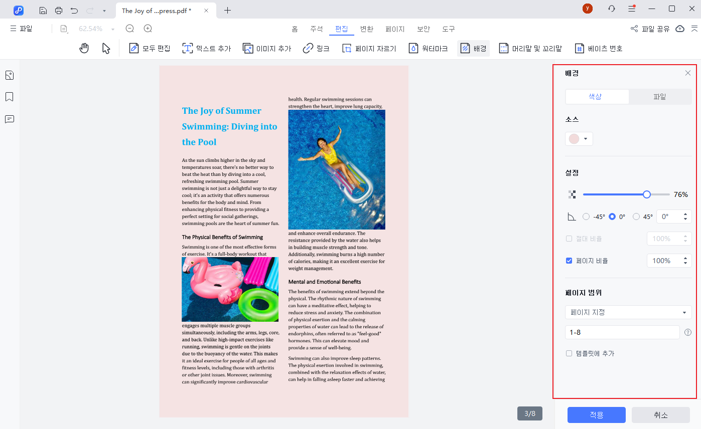The height and width of the screenshot is (429, 701).
Task: Click the zoom in magnifier icon
Action: coord(148,29)
